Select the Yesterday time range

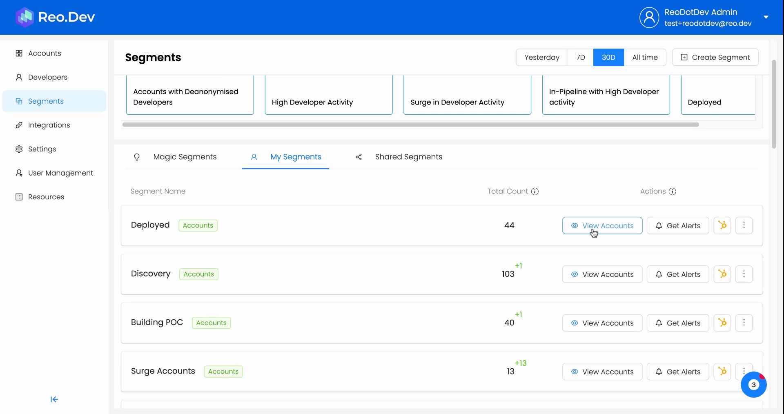[542, 58]
